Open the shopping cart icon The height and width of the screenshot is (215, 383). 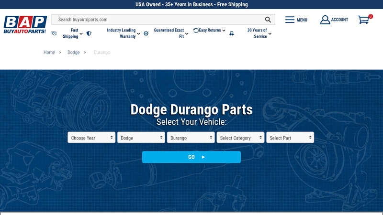click(363, 20)
